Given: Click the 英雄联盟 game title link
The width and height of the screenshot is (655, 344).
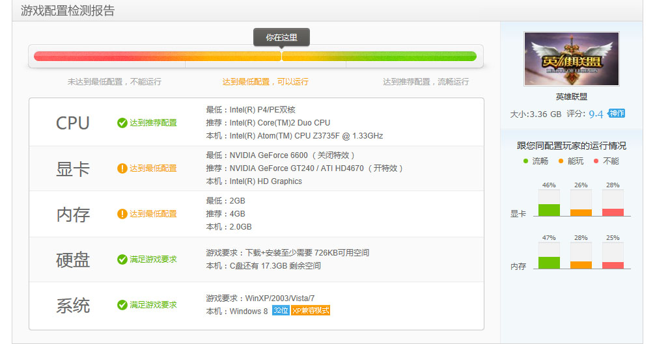Looking at the screenshot, I should [571, 96].
